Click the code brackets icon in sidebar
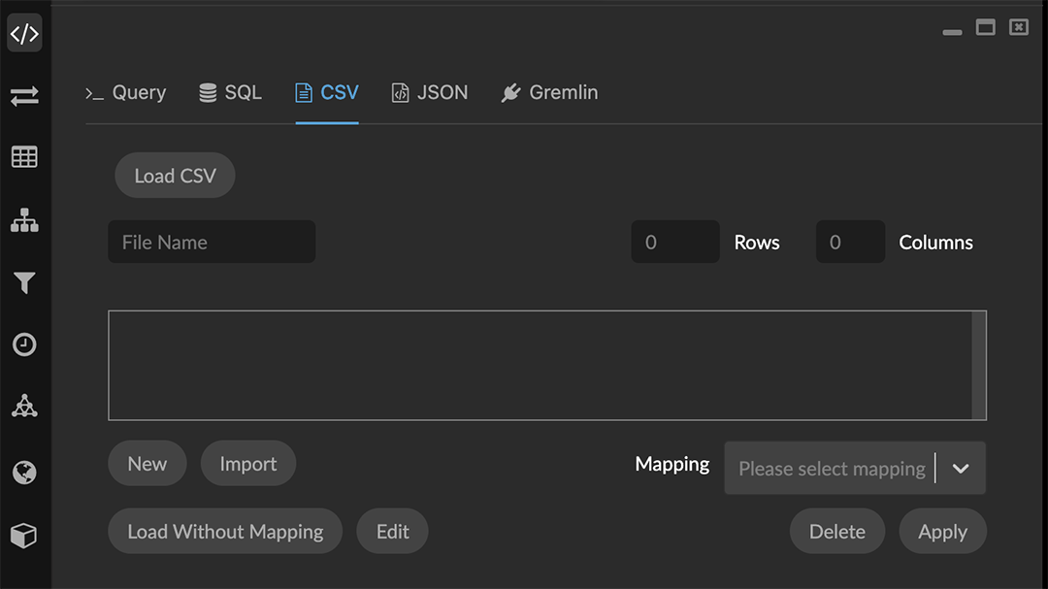This screenshot has width=1048, height=589. 24,34
